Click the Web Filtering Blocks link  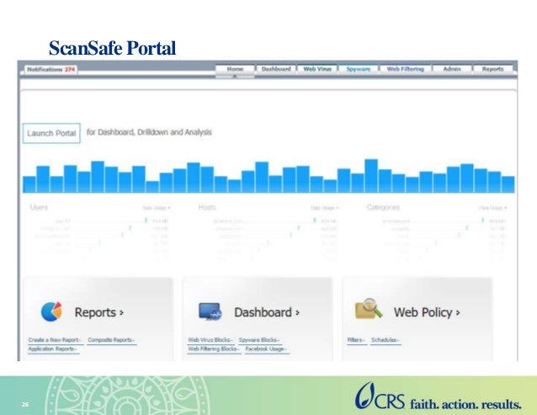214,348
